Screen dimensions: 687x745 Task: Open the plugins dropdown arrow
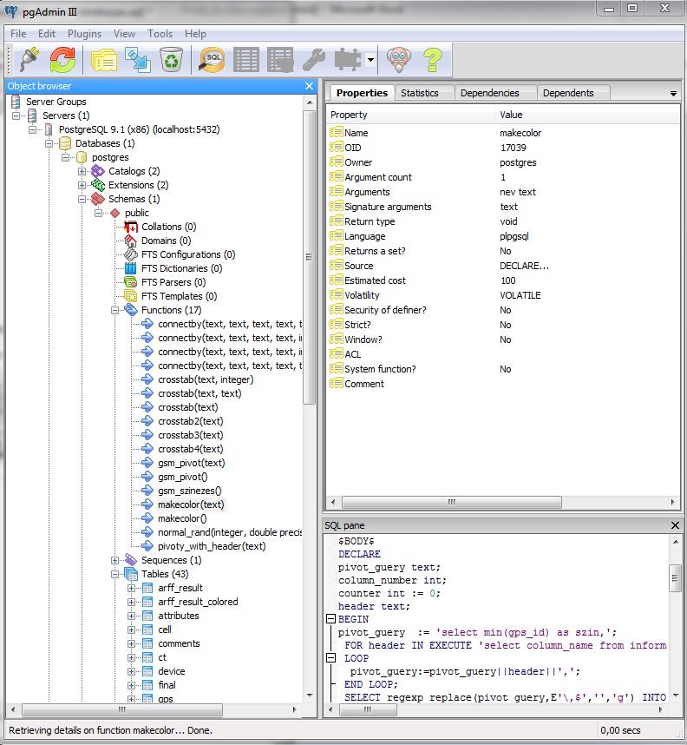click(x=370, y=60)
